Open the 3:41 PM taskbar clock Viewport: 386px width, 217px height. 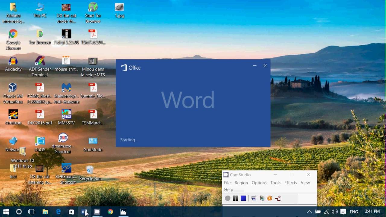372,212
